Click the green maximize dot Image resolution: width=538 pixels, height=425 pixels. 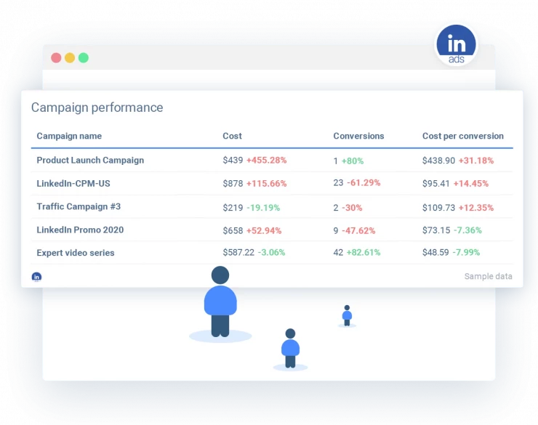[x=84, y=57]
